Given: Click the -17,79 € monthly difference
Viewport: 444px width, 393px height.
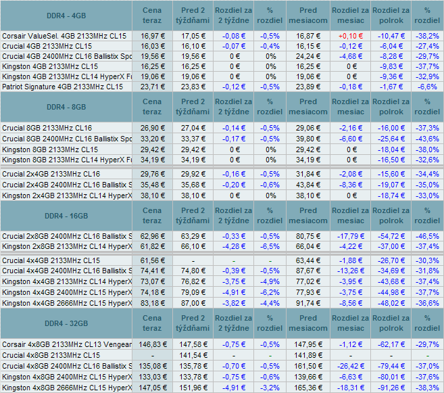Looking at the screenshot, I should (x=351, y=236).
